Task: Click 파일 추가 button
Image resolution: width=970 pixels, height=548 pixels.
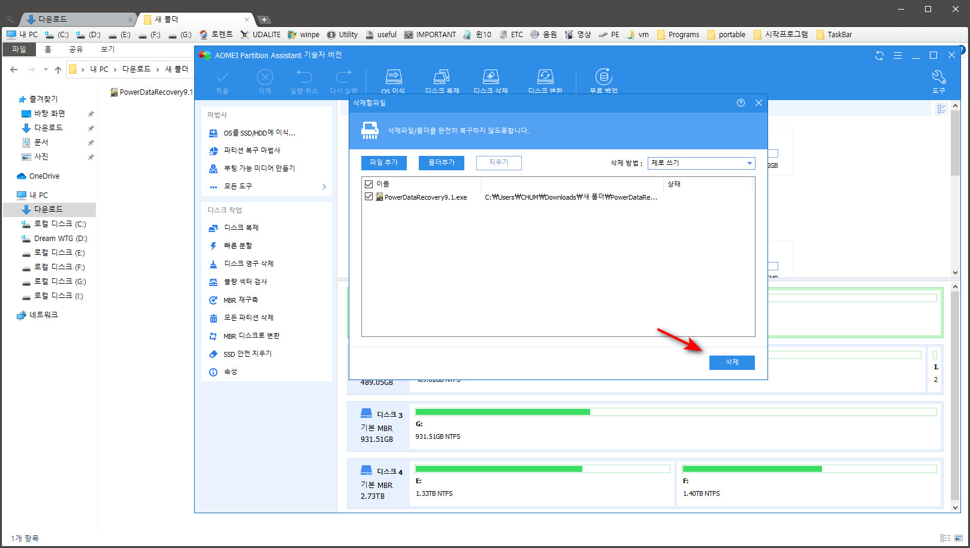Action: [x=383, y=162]
